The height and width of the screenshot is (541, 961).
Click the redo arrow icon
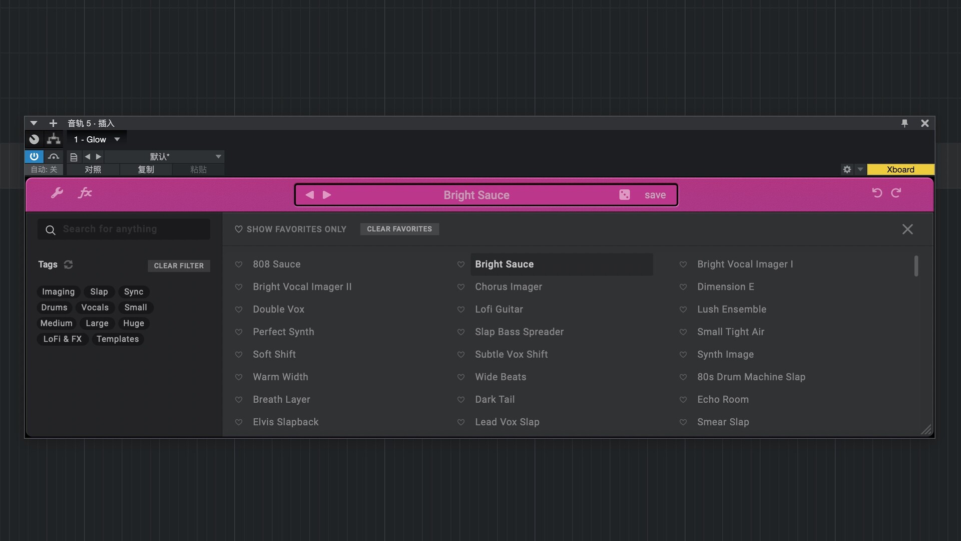[x=896, y=193]
